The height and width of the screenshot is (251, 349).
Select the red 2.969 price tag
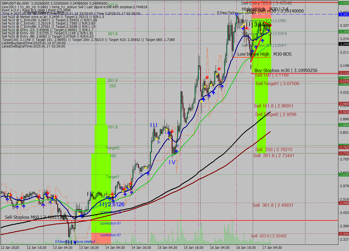click(x=344, y=104)
